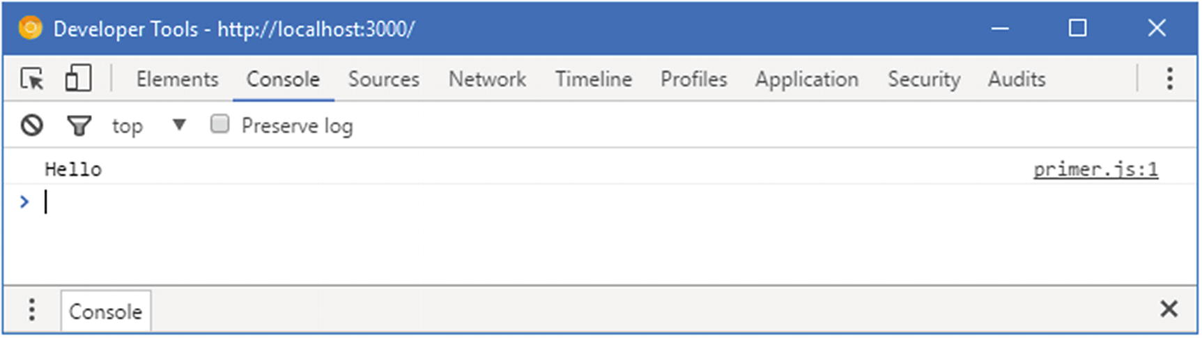Activate the inspect element picker icon
Screen dimensions: 1202x338
pyautogui.click(x=32, y=79)
